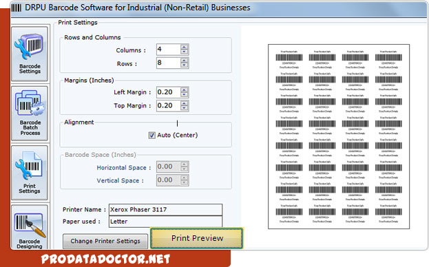Decrease the Left Margin value

pyautogui.click(x=185, y=94)
